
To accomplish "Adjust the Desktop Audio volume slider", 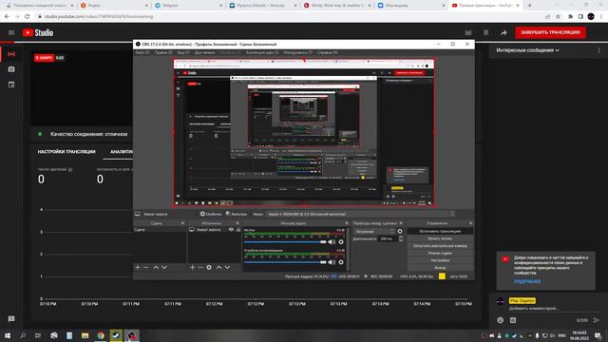I will point(285,262).
